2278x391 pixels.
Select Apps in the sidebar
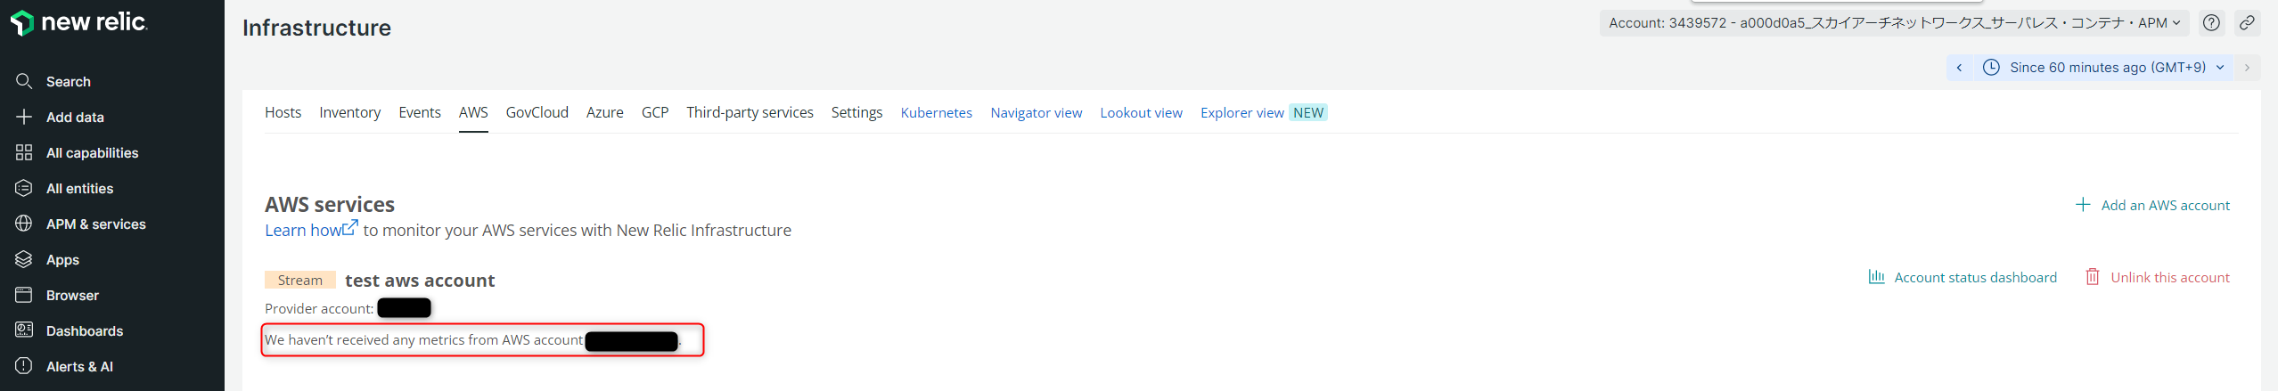click(x=62, y=260)
